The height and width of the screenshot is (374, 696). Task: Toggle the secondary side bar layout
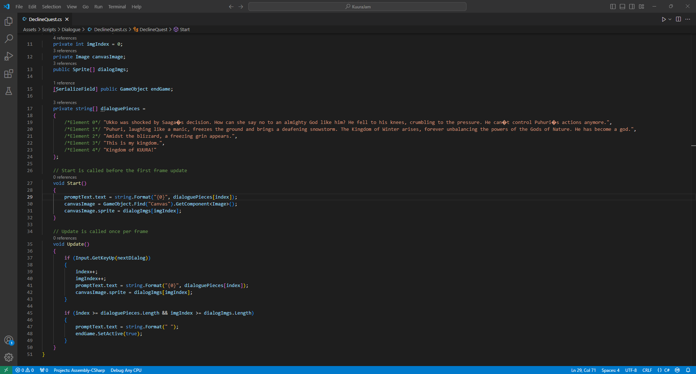tap(632, 7)
